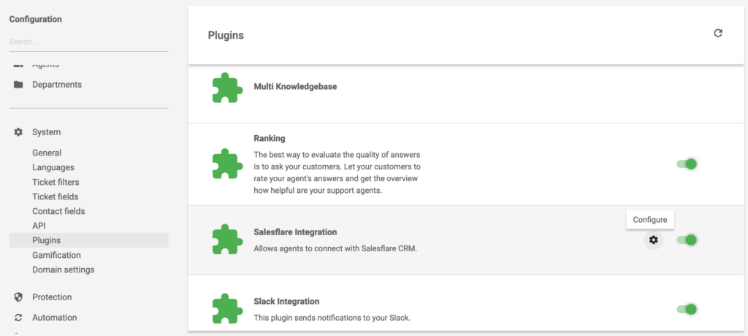748x336 pixels.
Task: Click the Departments folder icon
Action: coord(19,85)
